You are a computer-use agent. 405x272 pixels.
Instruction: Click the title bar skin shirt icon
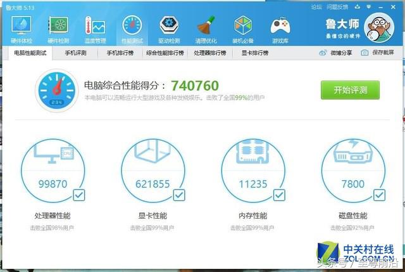(x=357, y=7)
